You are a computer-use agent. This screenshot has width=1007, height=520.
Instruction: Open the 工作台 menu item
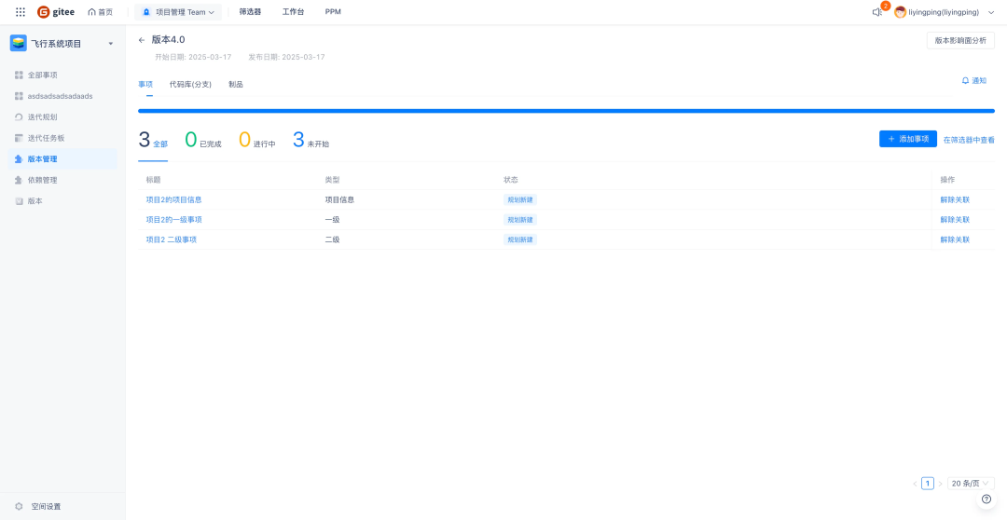(293, 12)
